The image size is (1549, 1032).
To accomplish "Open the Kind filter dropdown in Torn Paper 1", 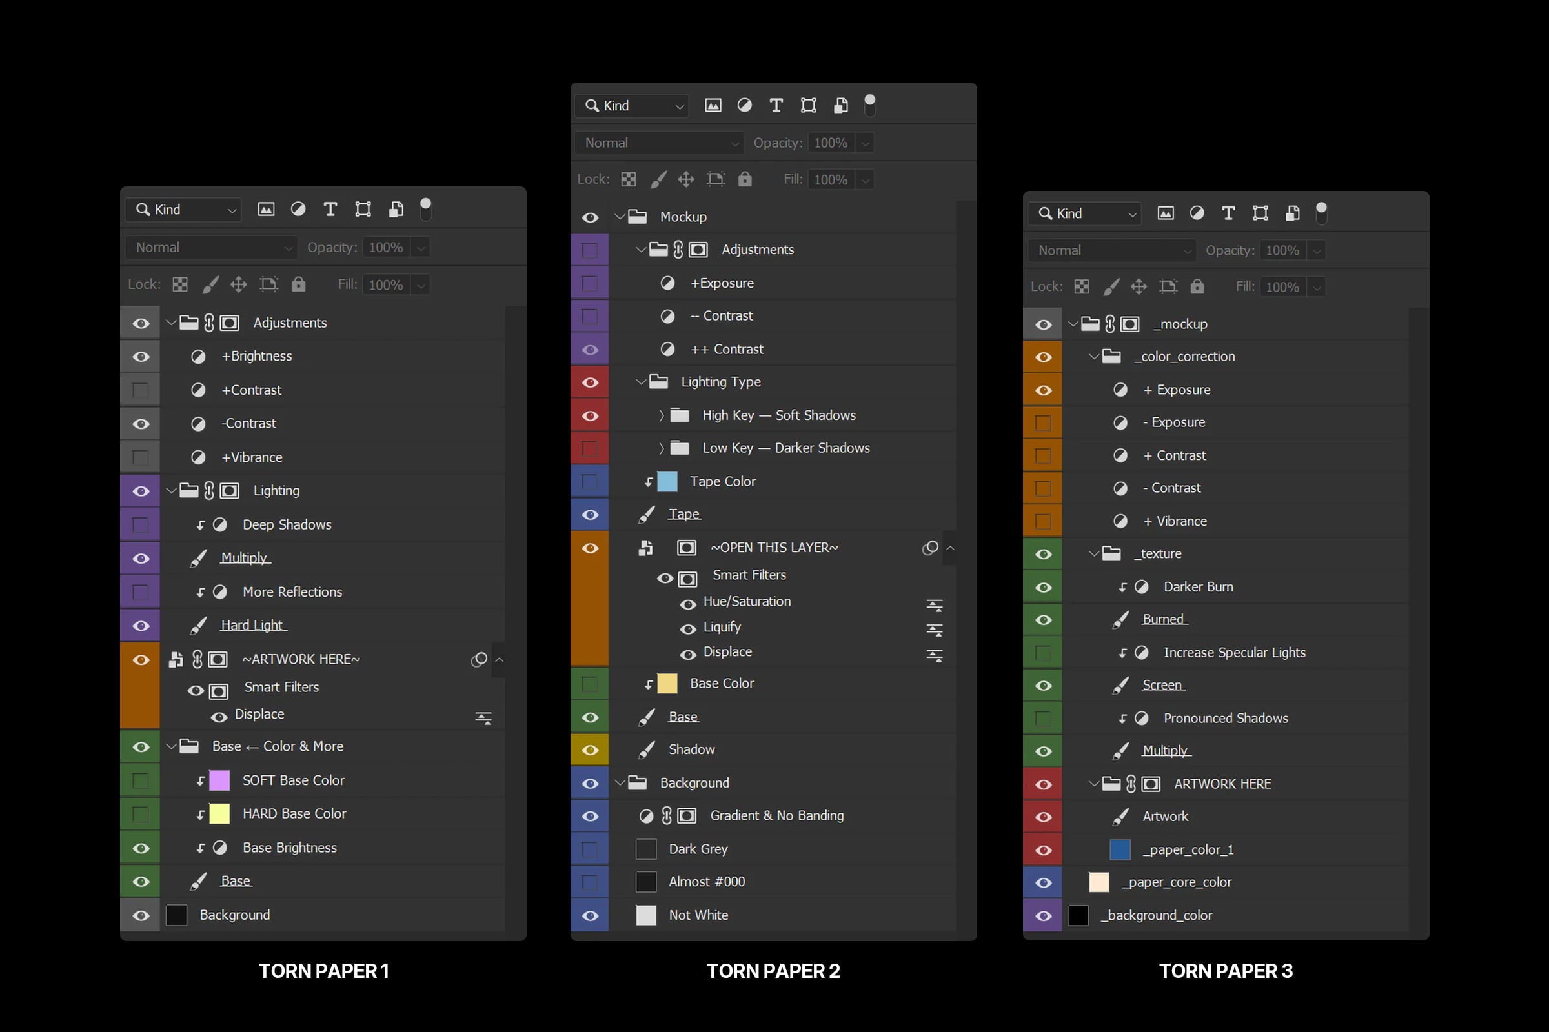I will [x=184, y=209].
